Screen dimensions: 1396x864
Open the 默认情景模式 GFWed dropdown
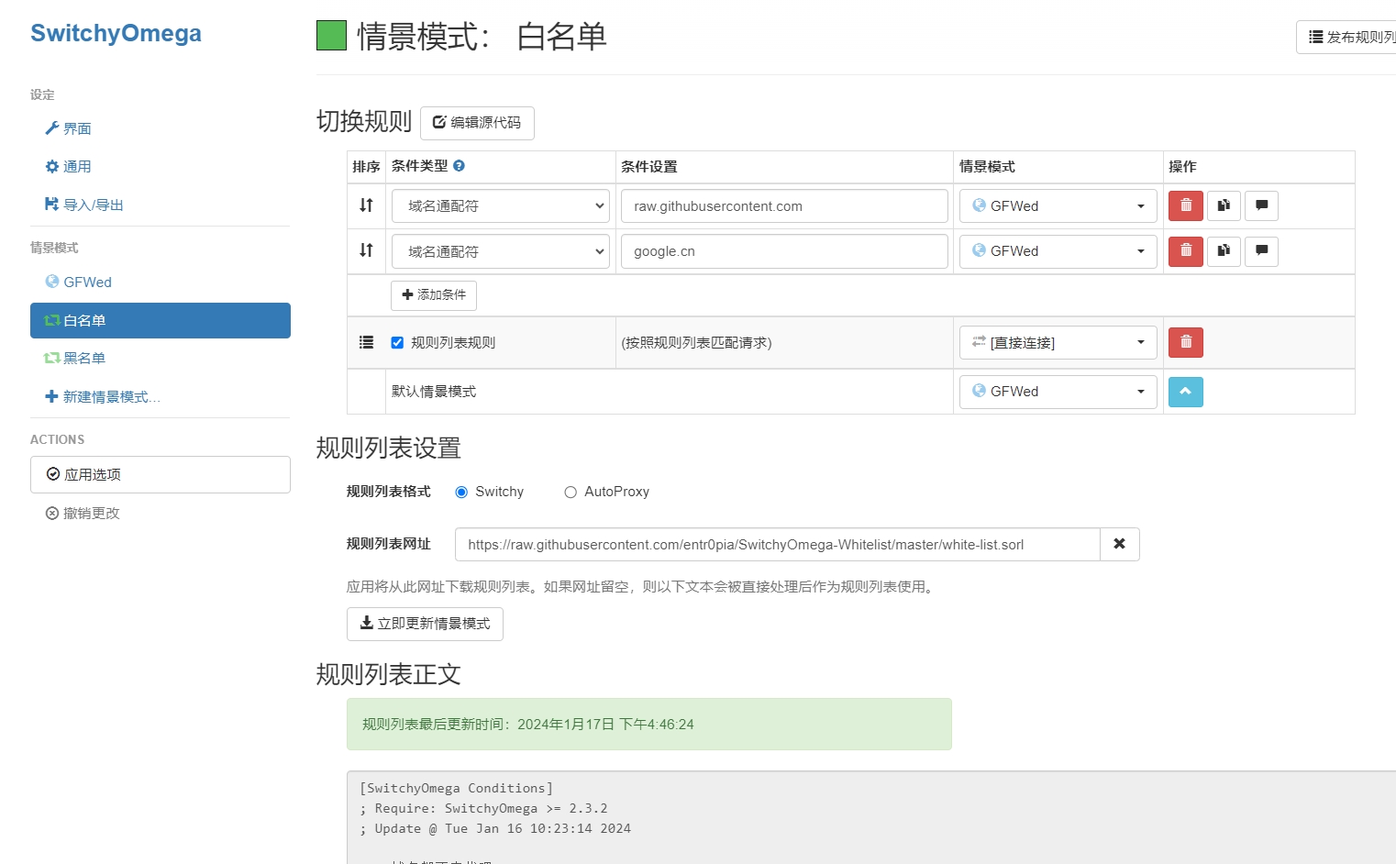[x=1058, y=392]
